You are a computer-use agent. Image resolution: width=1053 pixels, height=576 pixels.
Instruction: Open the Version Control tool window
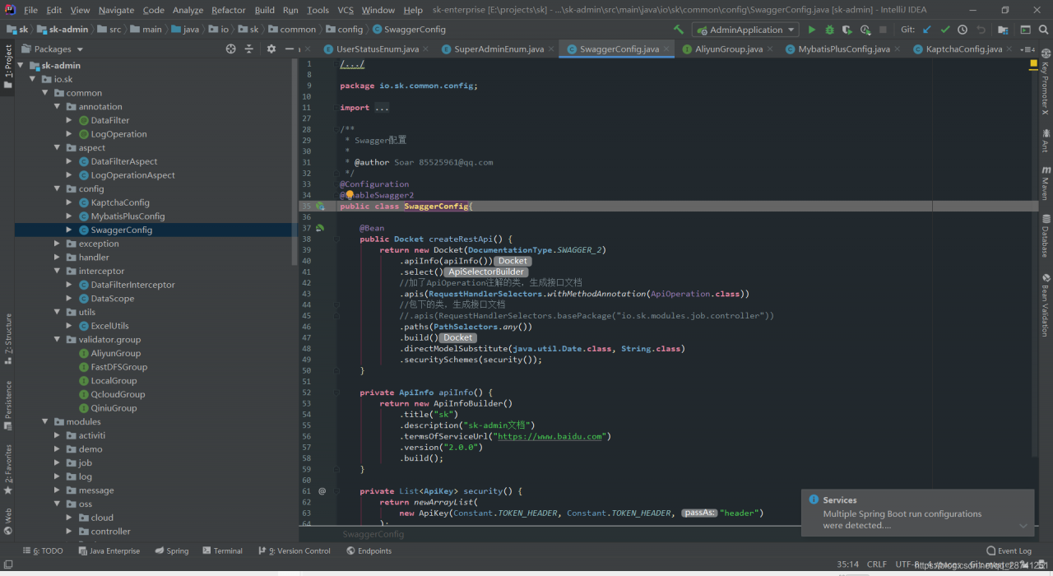[x=294, y=550]
